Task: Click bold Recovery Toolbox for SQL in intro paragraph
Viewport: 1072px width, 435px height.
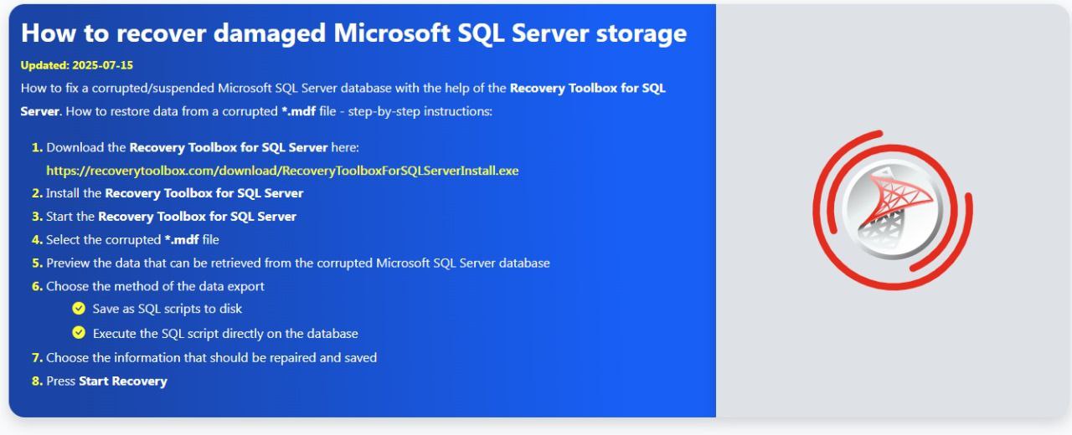Action: [x=588, y=88]
